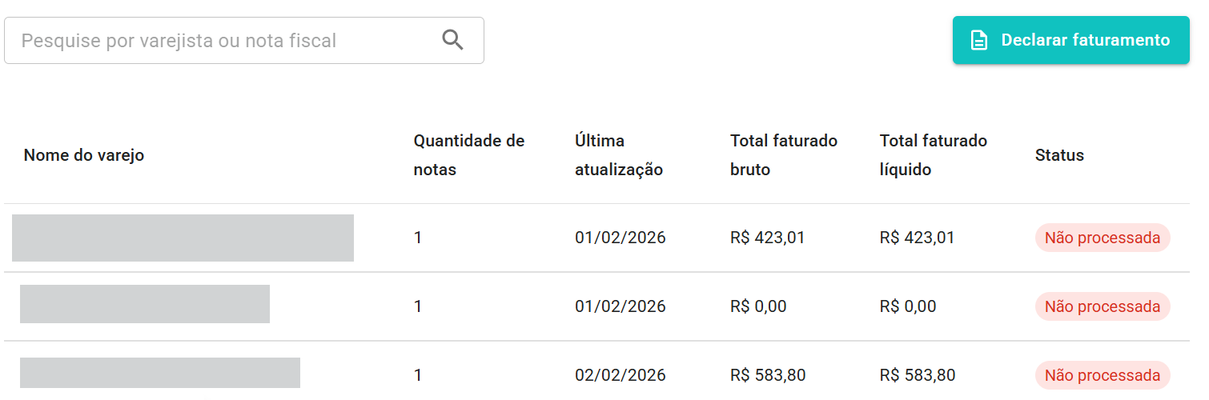The width and height of the screenshot is (1209, 400).
Task: Click the Última atualização column header
Action: 619,155
